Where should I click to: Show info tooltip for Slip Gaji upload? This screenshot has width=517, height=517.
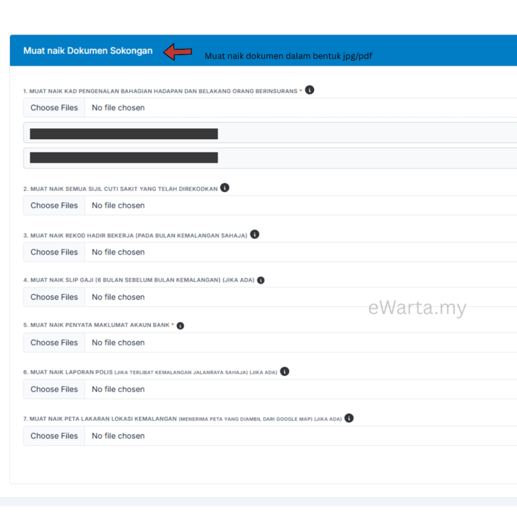coord(261,280)
